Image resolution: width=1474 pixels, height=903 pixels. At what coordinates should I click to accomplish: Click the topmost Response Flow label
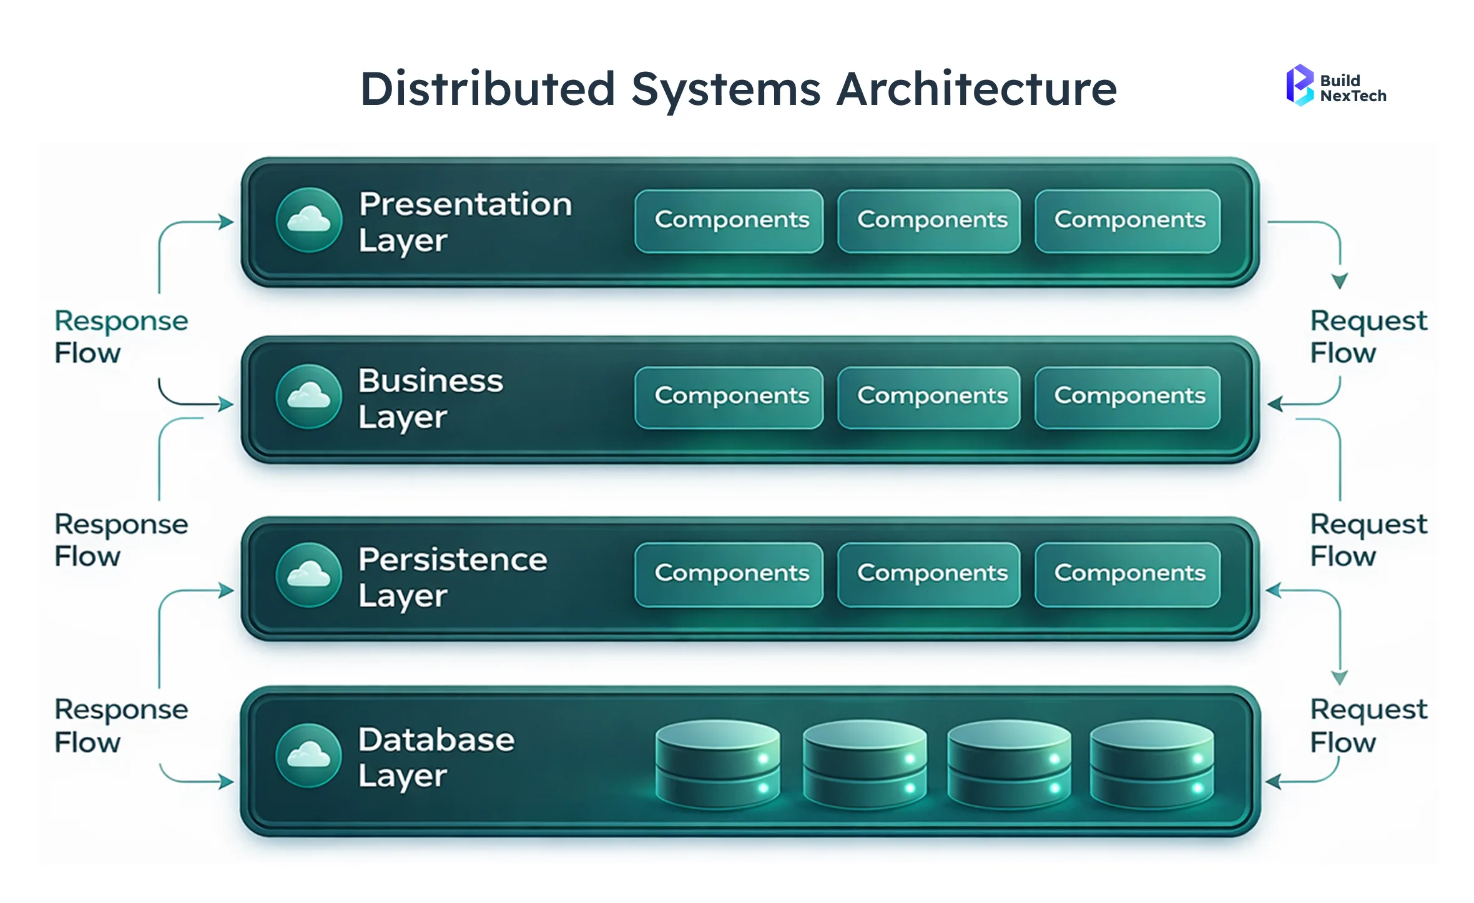pyautogui.click(x=120, y=337)
